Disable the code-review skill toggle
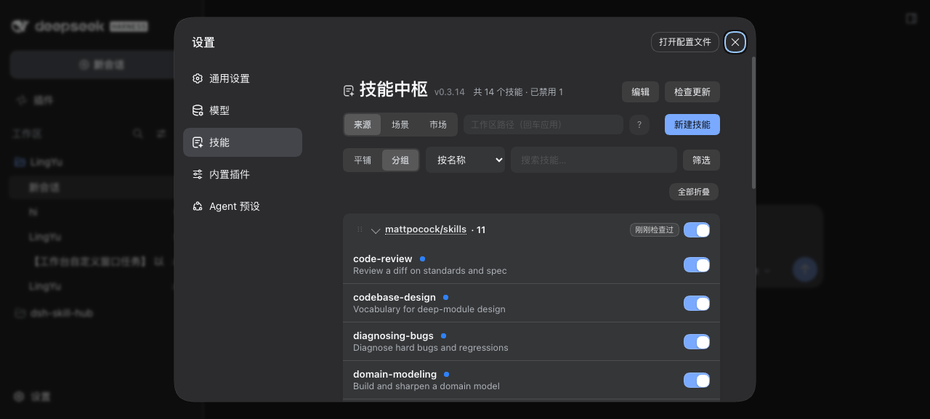This screenshot has width=930, height=419. 697,265
